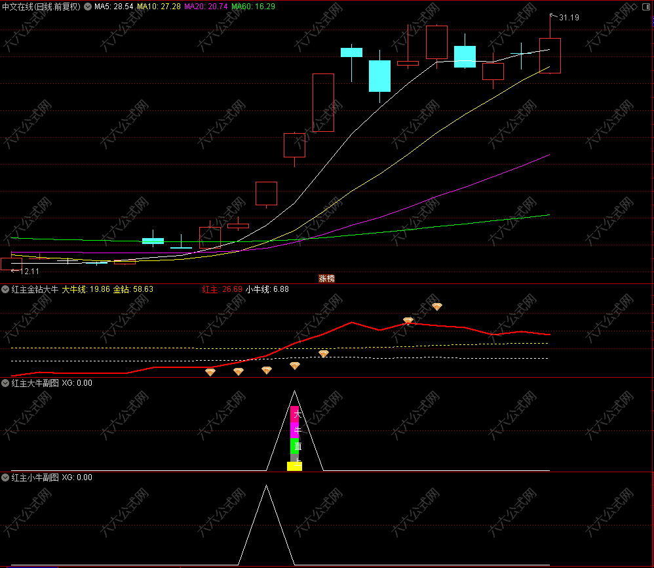The width and height of the screenshot is (654, 568).
Task: Click the magenta MA20 indicator label
Action: pos(206,7)
